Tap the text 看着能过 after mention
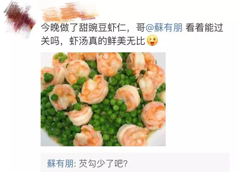Screen dimensions: 238x172 (x=204, y=28)
